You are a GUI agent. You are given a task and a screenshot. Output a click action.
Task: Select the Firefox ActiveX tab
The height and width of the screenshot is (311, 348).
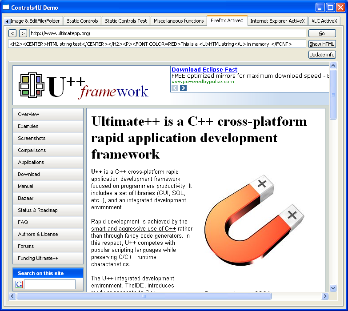point(227,20)
